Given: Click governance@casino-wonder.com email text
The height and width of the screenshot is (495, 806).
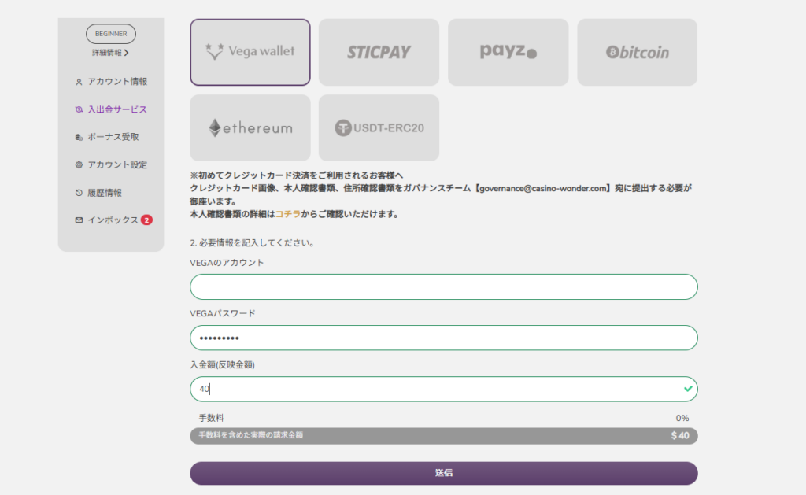Looking at the screenshot, I should pos(543,188).
